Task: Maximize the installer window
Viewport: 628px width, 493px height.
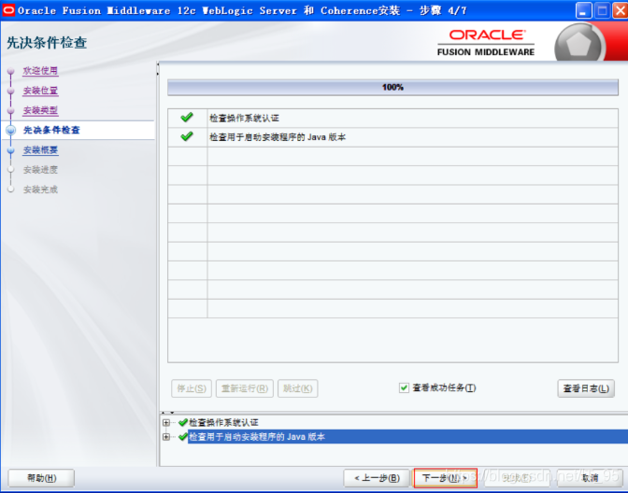Action: pos(602,10)
